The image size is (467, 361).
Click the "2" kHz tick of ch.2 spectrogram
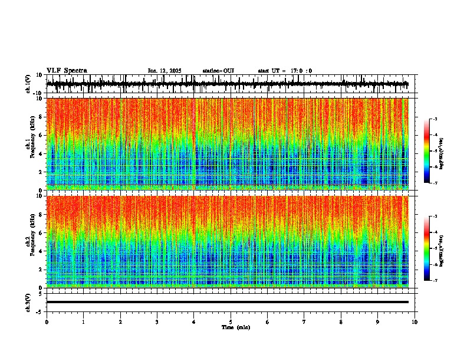pyautogui.click(x=41, y=270)
